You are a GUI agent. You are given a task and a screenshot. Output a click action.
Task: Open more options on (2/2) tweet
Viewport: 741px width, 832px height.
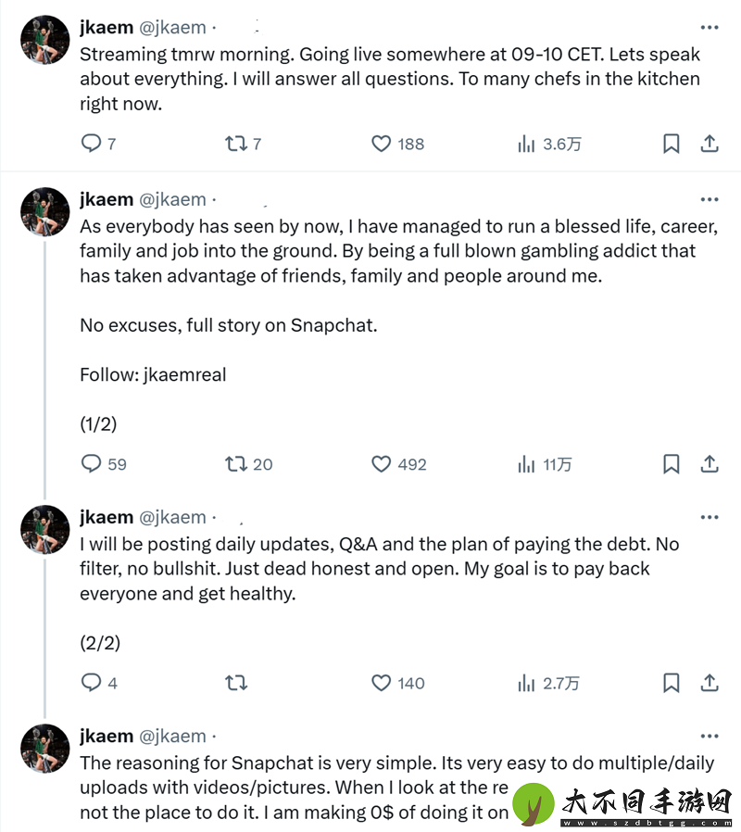pyautogui.click(x=710, y=517)
